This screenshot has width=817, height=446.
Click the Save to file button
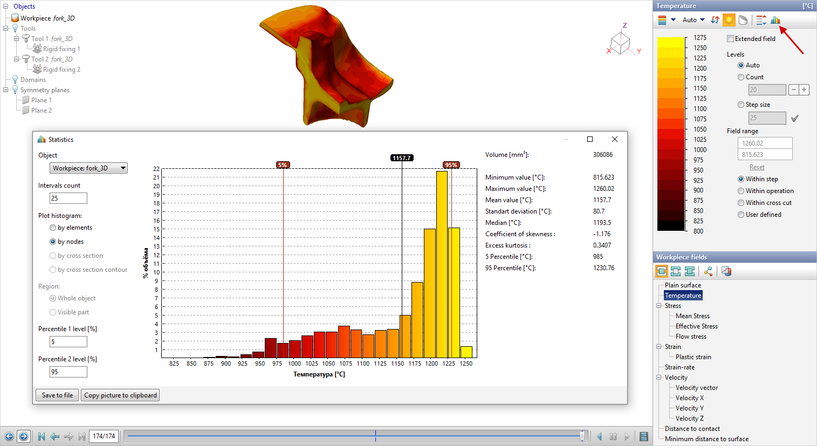pyautogui.click(x=57, y=395)
